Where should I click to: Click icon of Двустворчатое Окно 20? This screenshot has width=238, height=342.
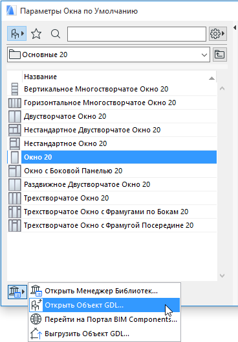[15, 116]
